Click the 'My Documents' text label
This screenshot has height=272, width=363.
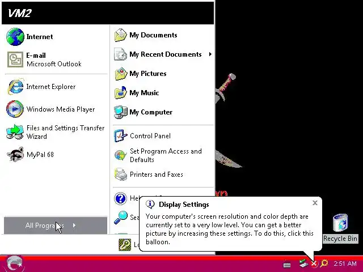tap(153, 35)
